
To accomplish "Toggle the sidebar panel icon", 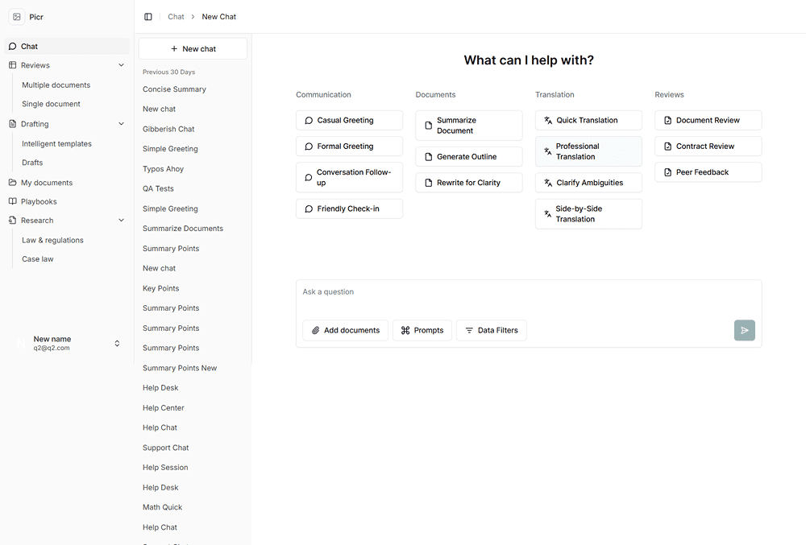I will 148,17.
